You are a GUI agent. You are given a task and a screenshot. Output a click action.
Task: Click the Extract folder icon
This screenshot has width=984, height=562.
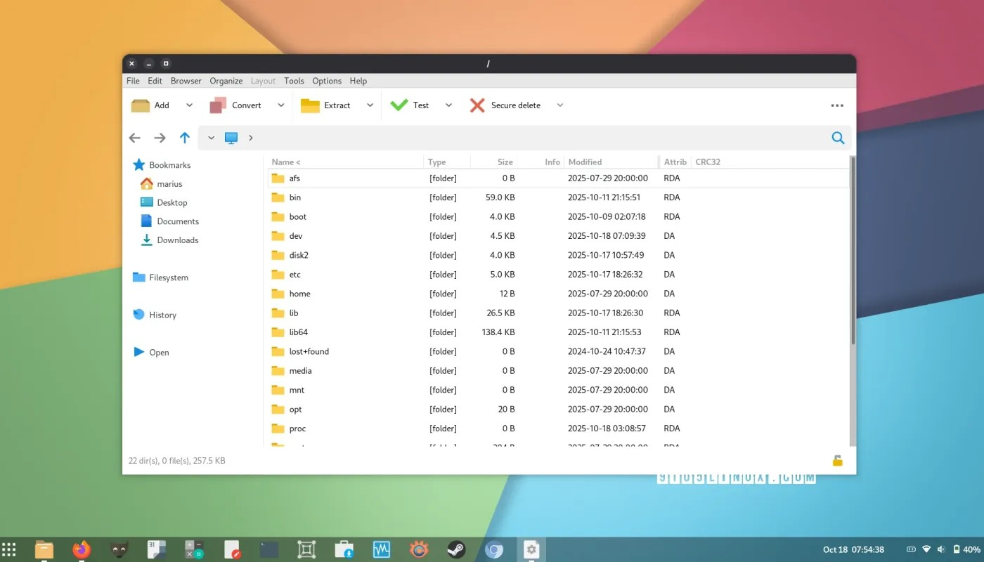tap(310, 105)
